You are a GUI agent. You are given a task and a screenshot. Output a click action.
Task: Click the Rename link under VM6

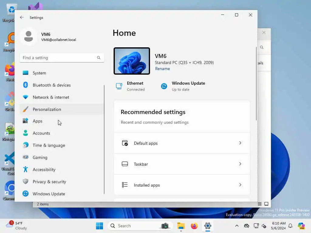162,69
